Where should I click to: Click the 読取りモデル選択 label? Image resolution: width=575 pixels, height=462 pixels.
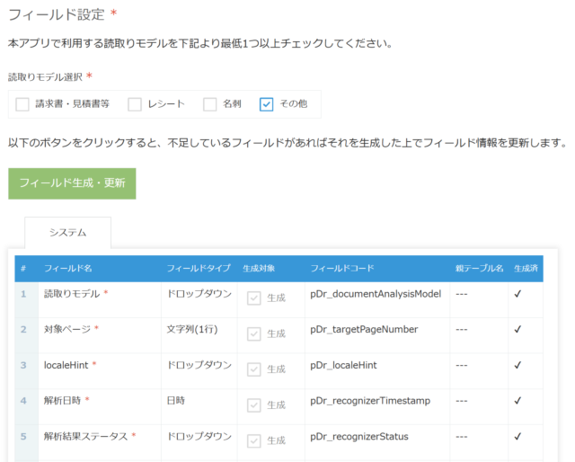[45, 77]
